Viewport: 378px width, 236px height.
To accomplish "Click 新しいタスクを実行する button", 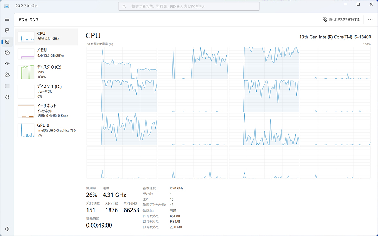I will (x=341, y=20).
